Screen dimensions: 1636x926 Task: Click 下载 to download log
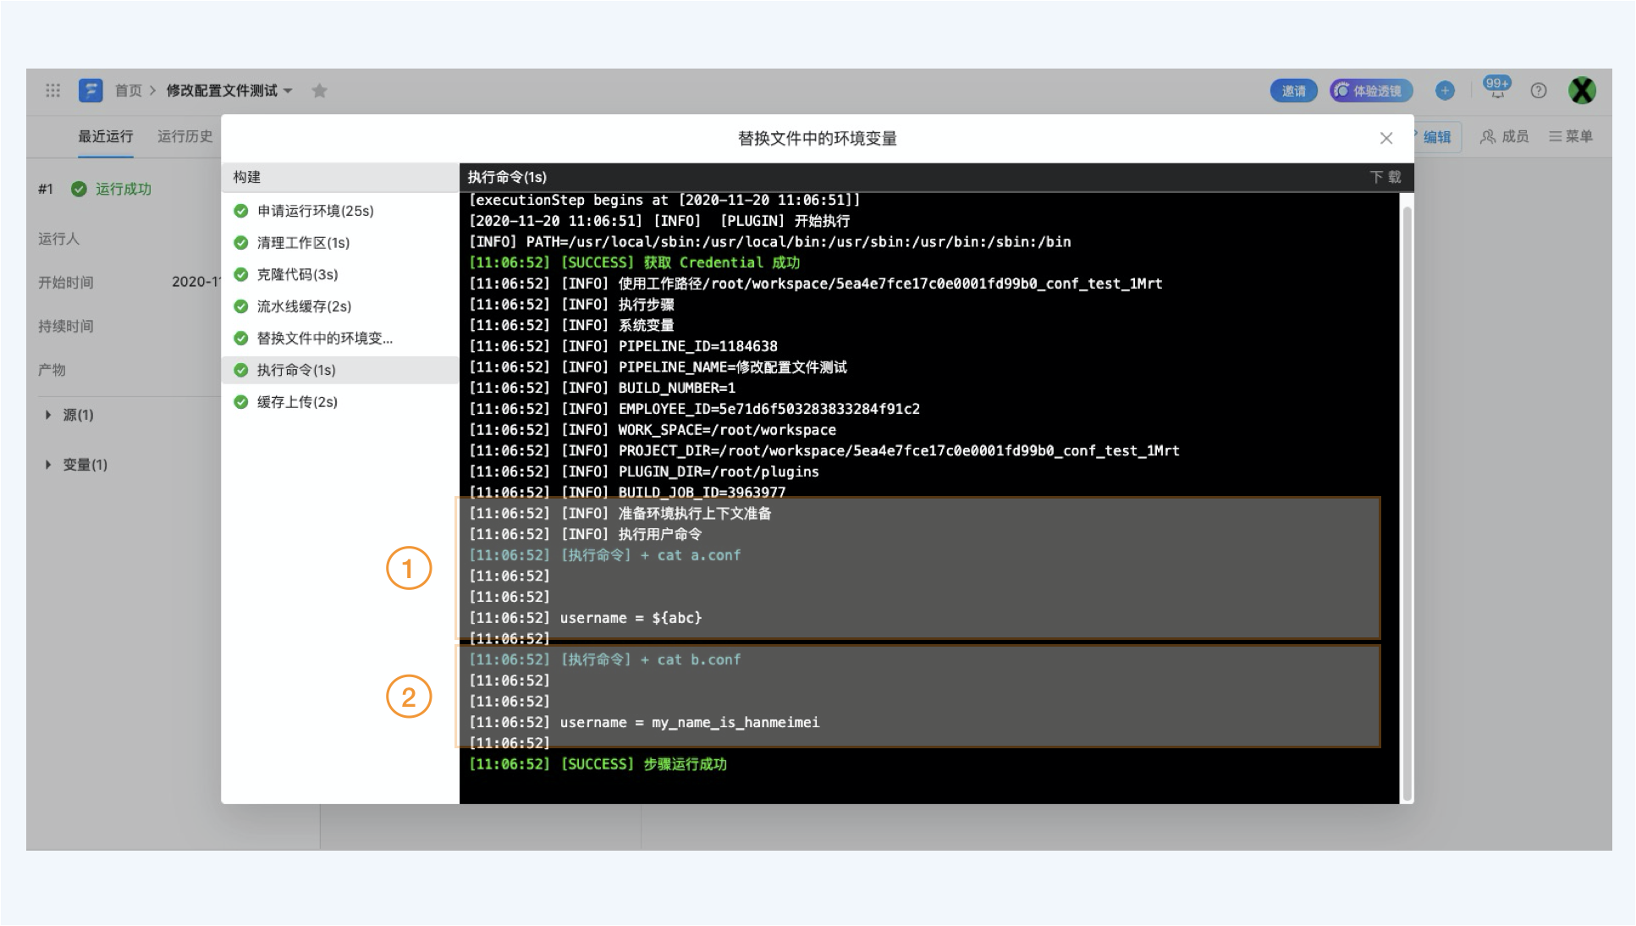1385,177
